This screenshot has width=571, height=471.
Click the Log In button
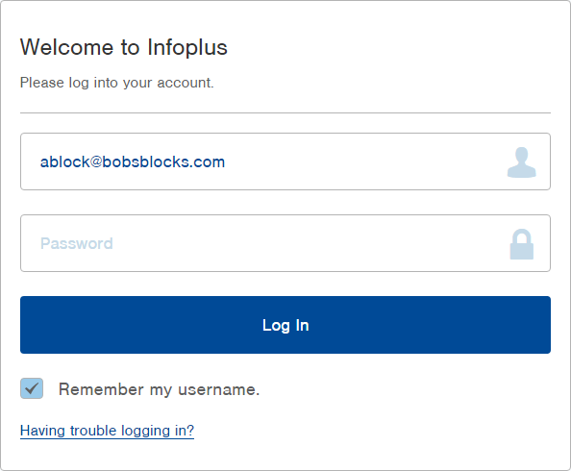click(285, 325)
